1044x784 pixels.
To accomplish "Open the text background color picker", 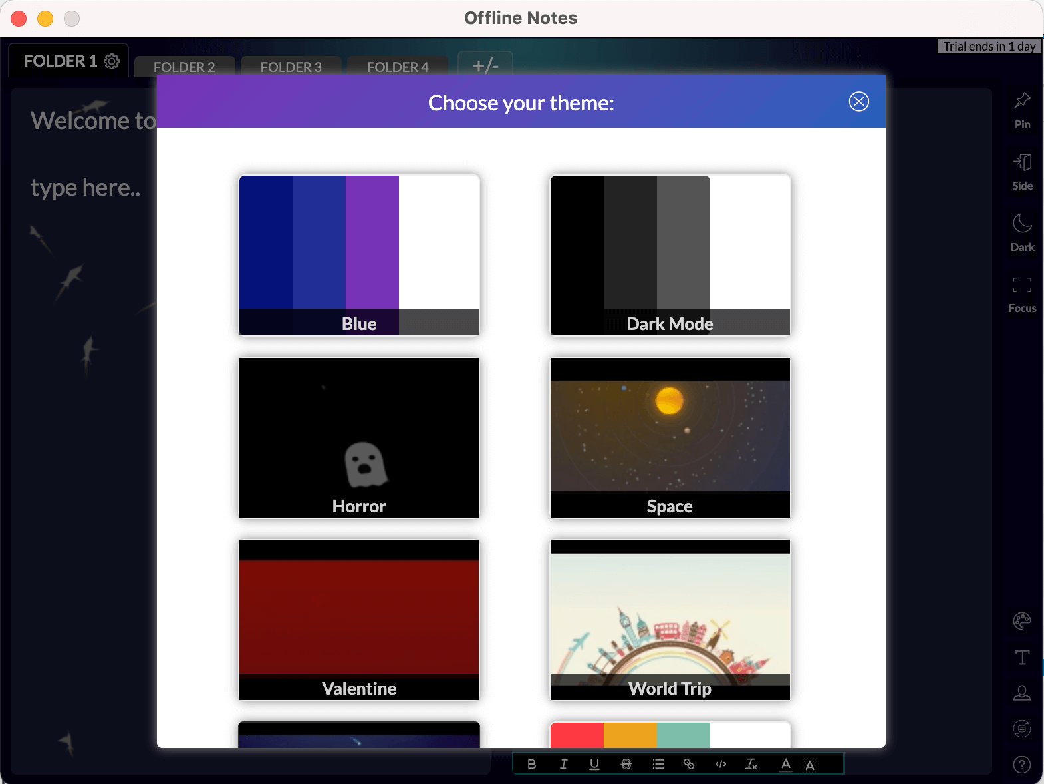I will click(x=810, y=764).
